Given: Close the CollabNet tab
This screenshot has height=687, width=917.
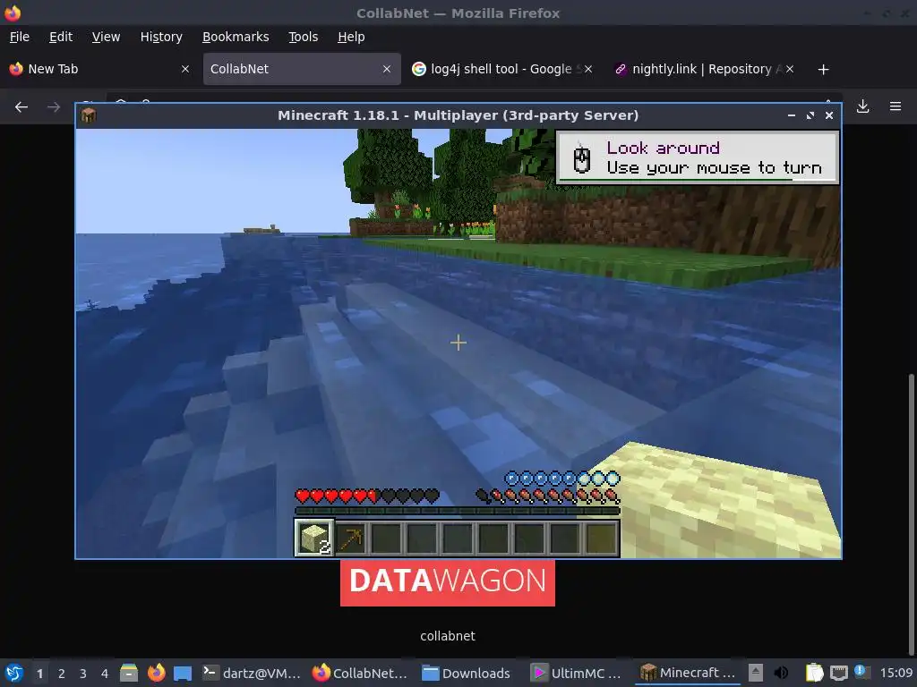Looking at the screenshot, I should coord(387,69).
